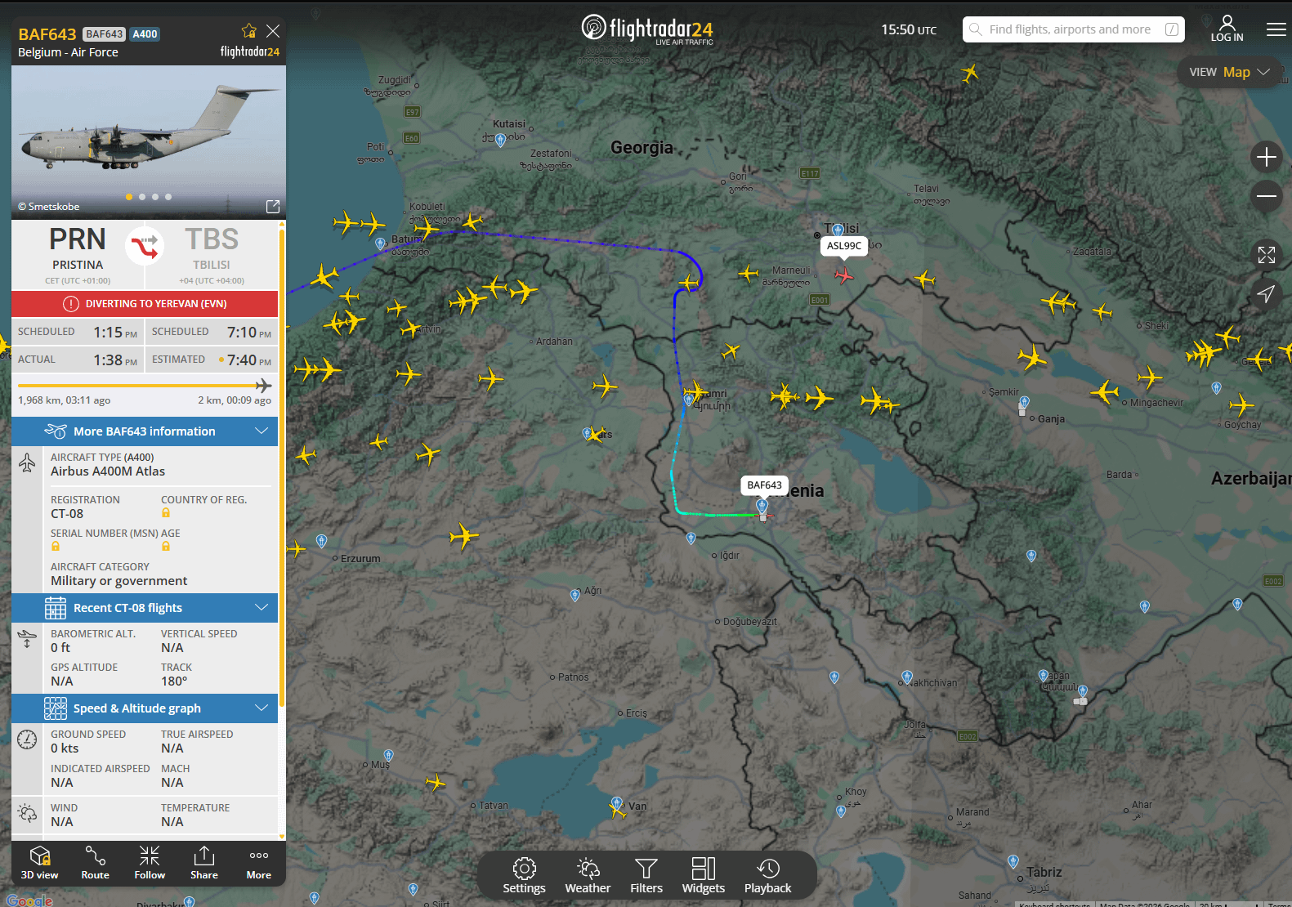1292x907 pixels.
Task: Zoom in on the map
Action: pyautogui.click(x=1266, y=157)
